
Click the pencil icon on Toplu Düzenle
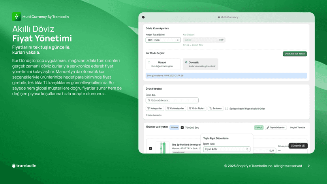pyautogui.click(x=268, y=128)
